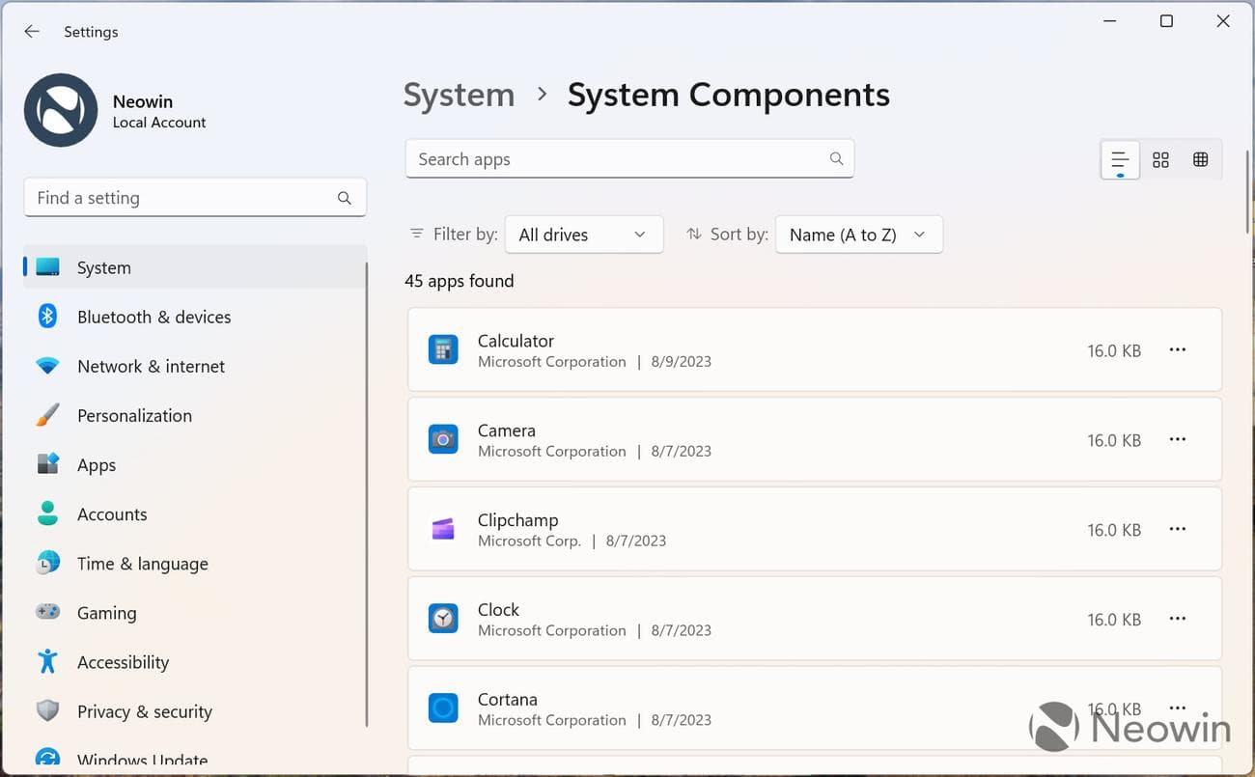Click the main page vertical scrollbar
1255x777 pixels.
1247,193
